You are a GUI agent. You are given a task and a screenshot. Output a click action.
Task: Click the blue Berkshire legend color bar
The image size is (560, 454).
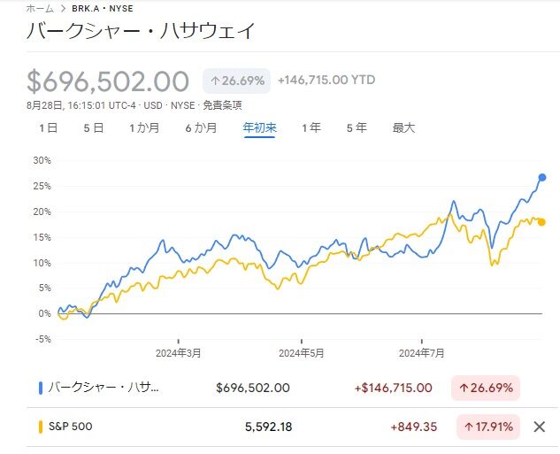point(41,388)
